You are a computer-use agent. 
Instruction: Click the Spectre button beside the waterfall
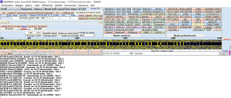(227, 39)
